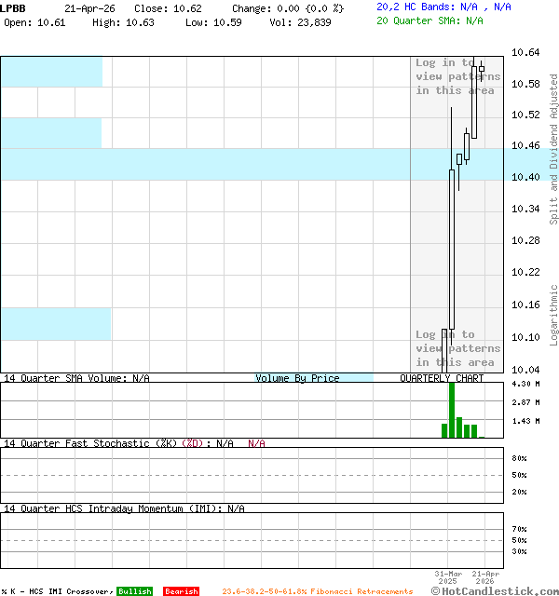Viewport: 559px width, 596px height.
Task: Click the 31-Mar 2025 date axis label
Action: coord(448,577)
